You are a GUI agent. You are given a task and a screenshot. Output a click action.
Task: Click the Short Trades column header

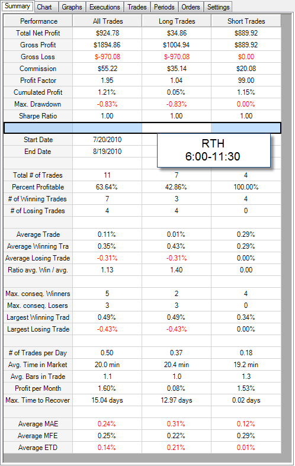246,21
